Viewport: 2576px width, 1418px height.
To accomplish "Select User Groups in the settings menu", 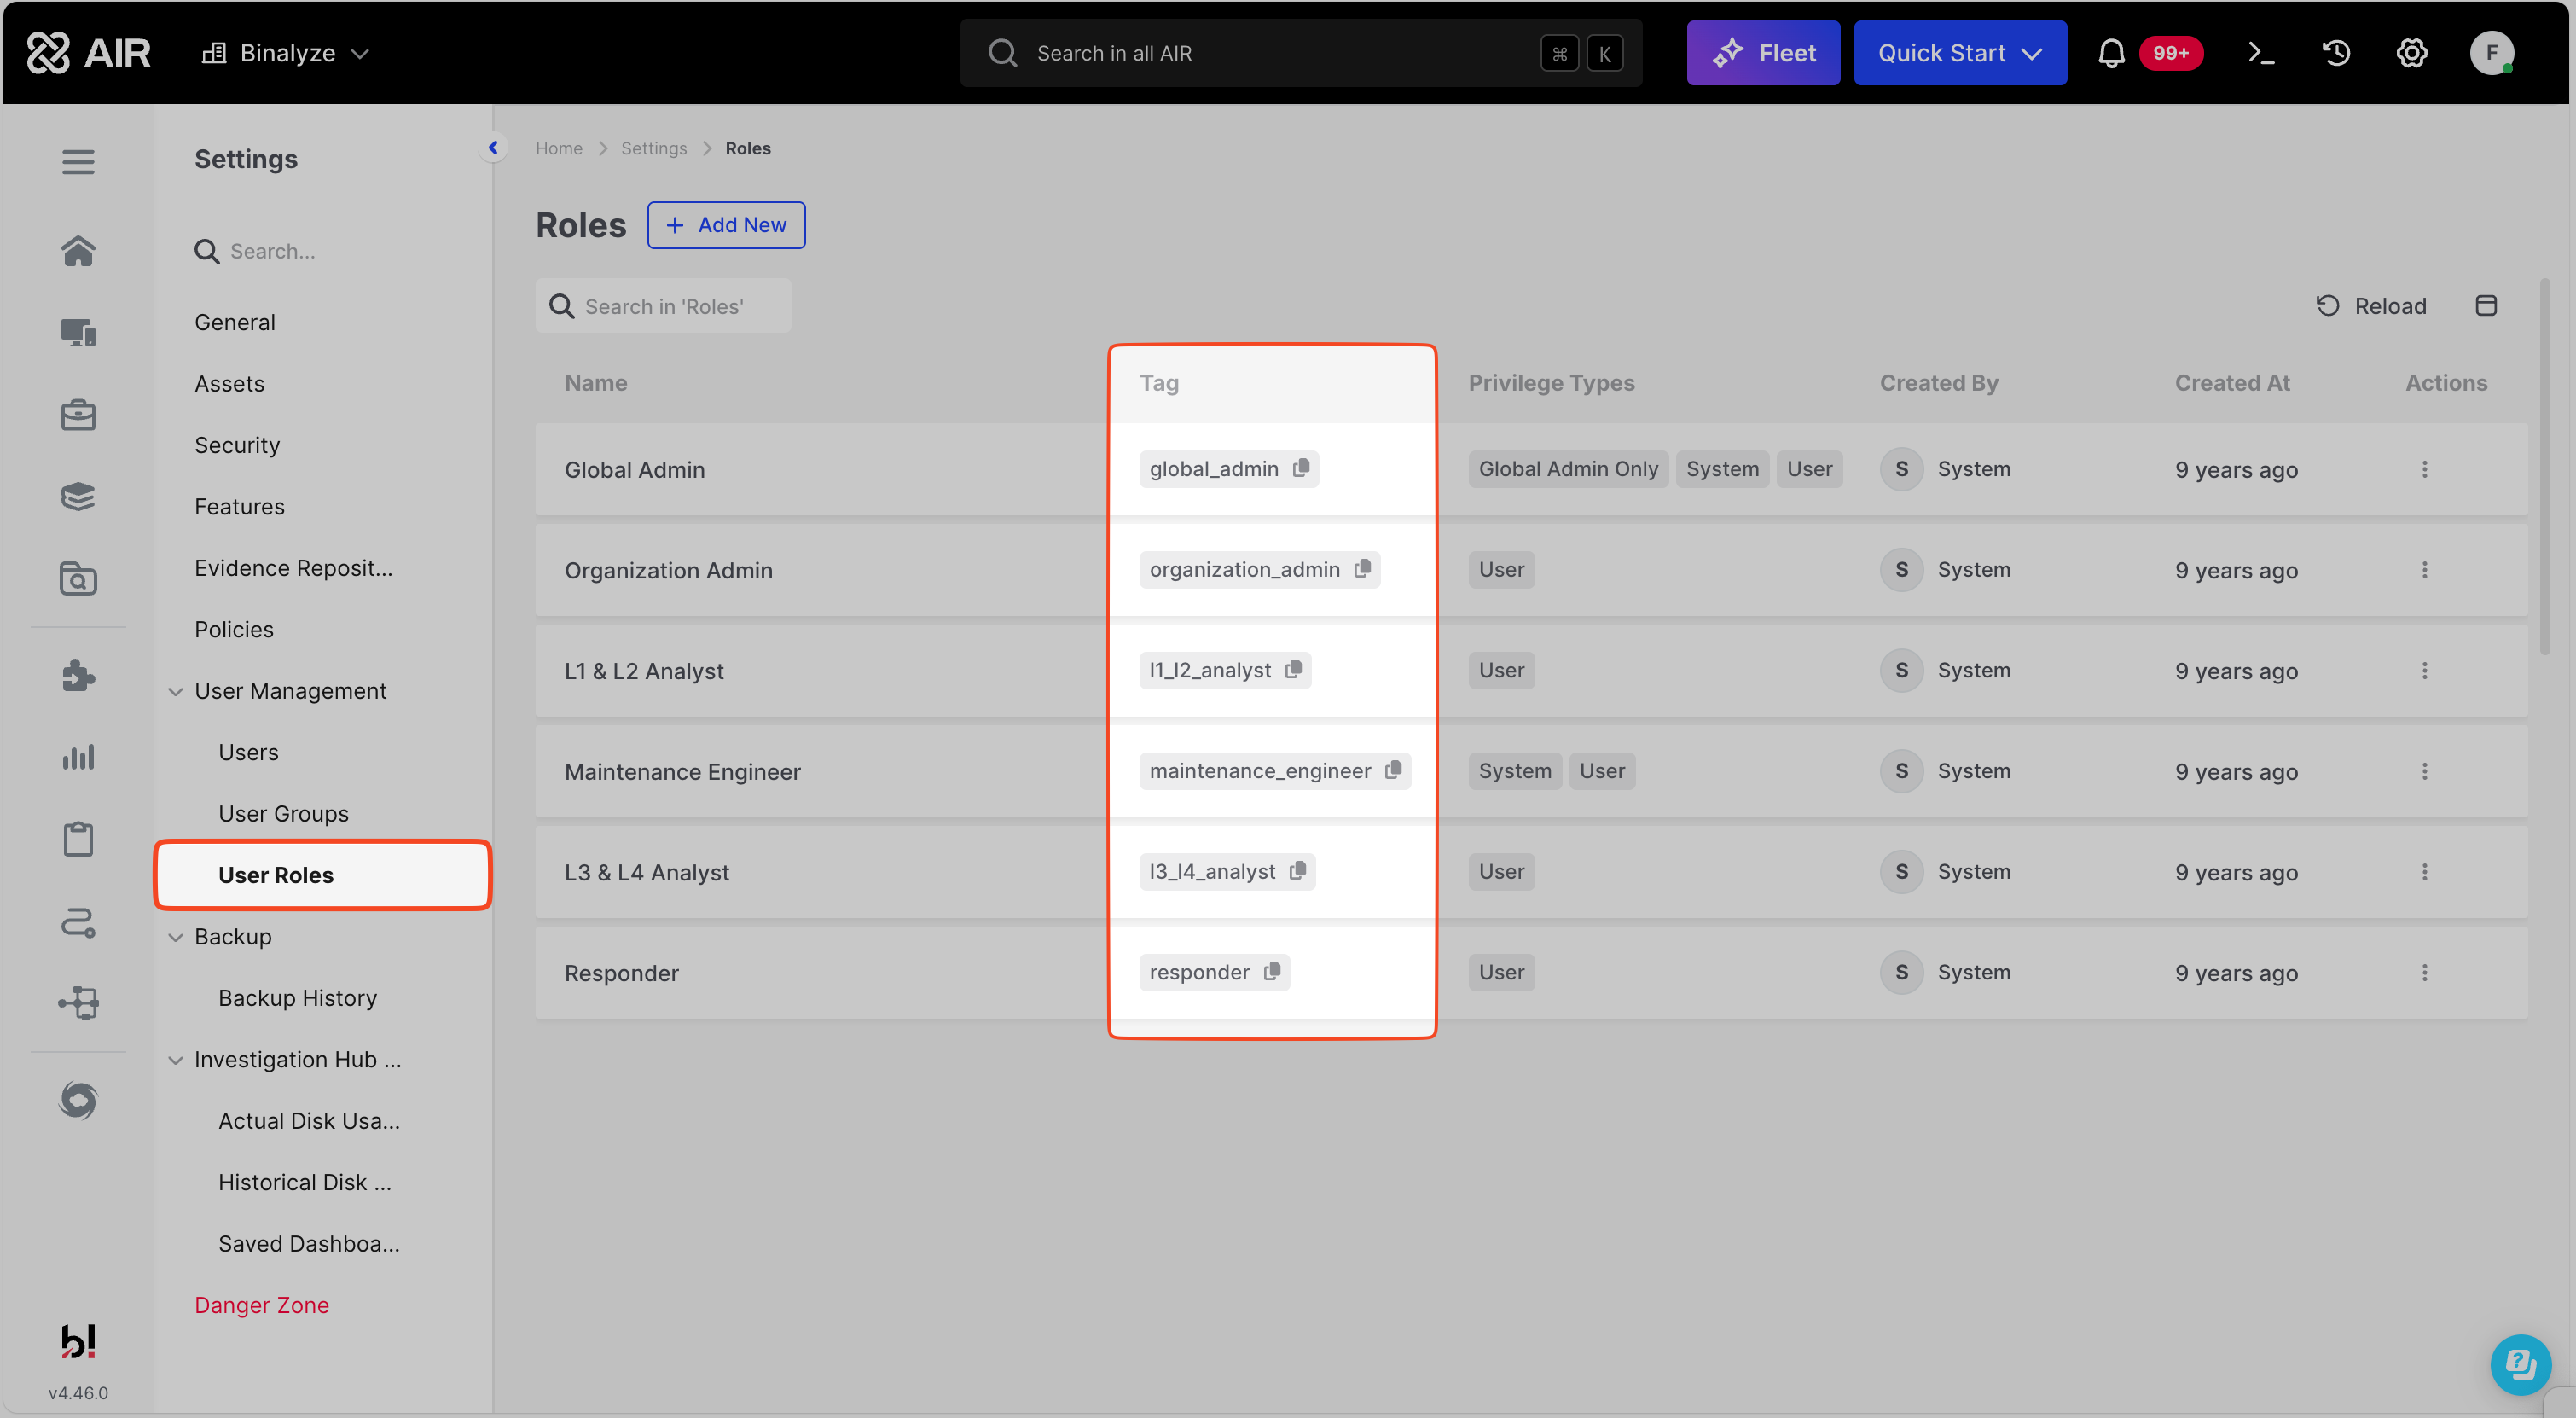I will [x=283, y=813].
